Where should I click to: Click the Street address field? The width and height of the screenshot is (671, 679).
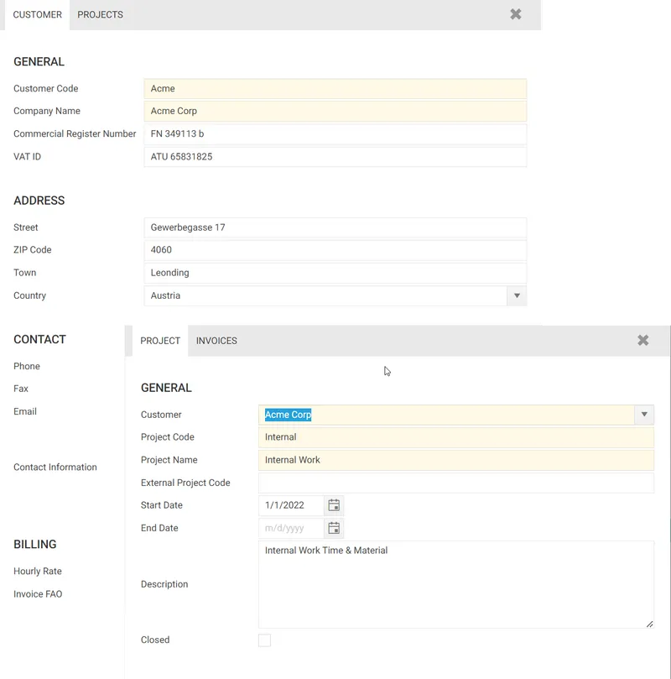[x=335, y=227]
